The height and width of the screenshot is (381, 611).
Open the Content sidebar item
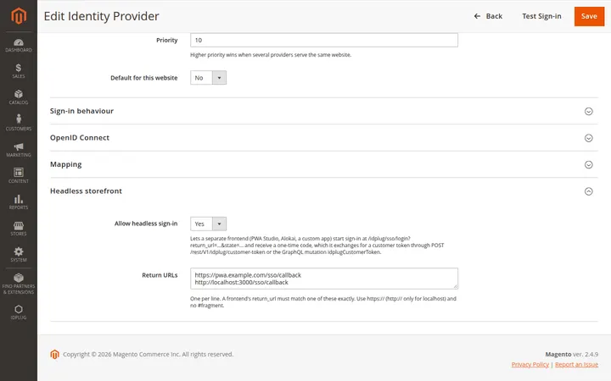[19, 176]
